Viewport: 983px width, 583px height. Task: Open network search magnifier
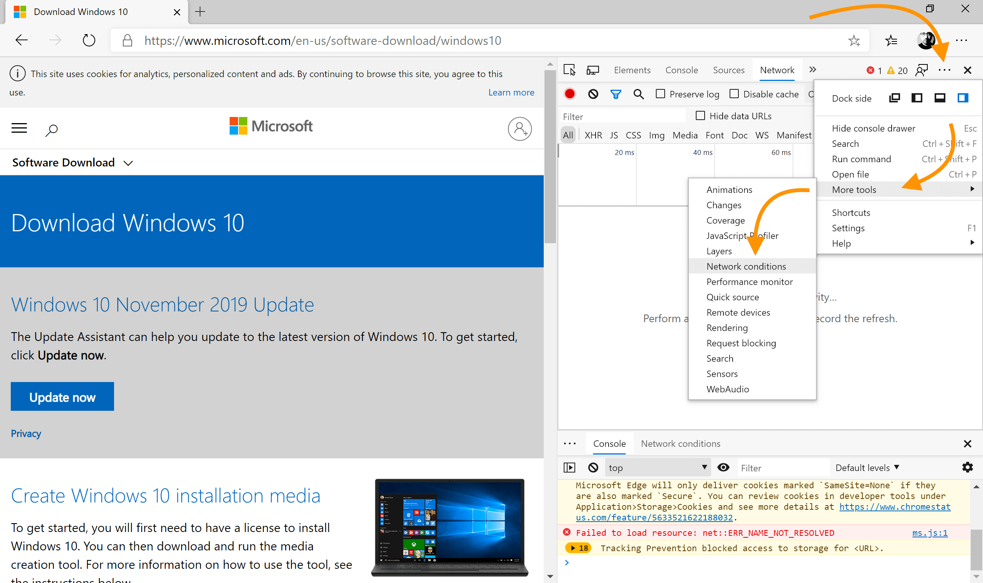pos(639,94)
